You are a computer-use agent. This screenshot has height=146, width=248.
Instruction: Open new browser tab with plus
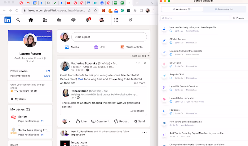pos(137,3)
